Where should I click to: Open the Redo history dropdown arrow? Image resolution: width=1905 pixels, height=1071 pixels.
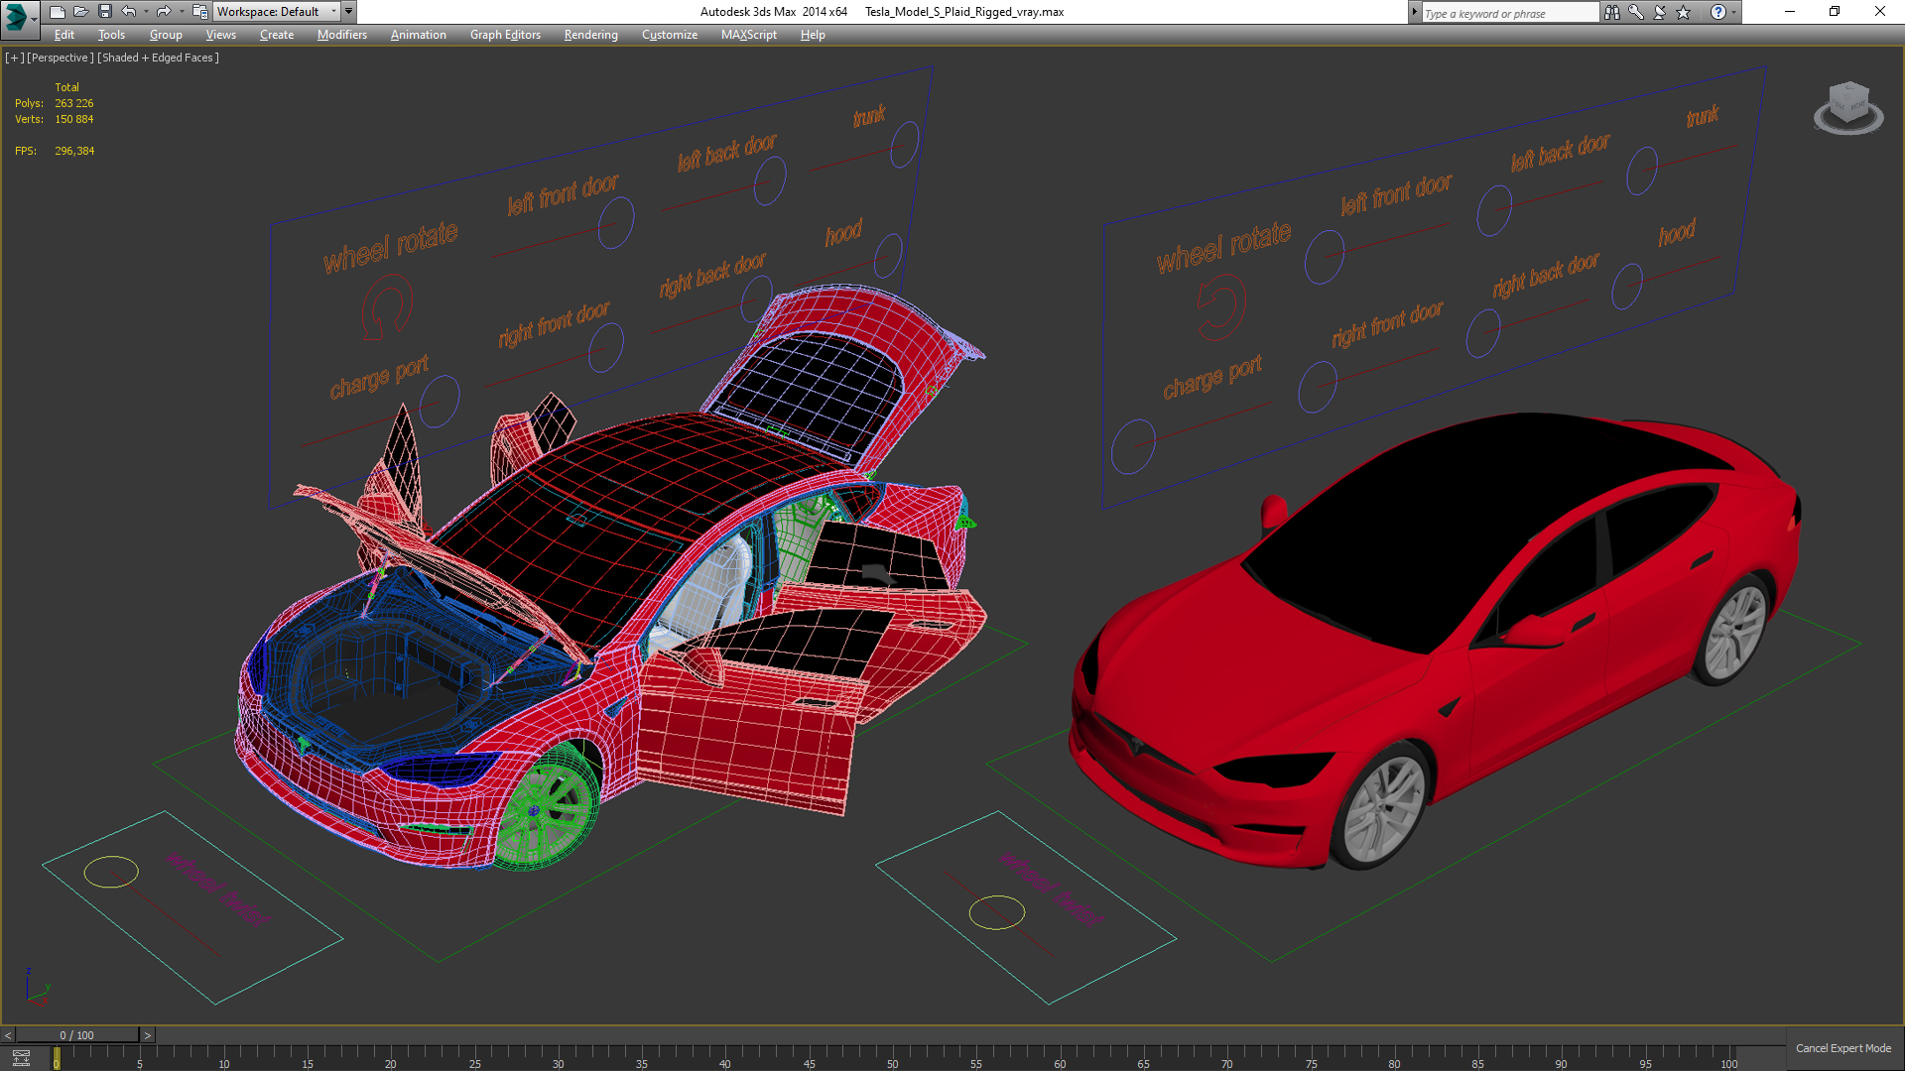tap(182, 12)
